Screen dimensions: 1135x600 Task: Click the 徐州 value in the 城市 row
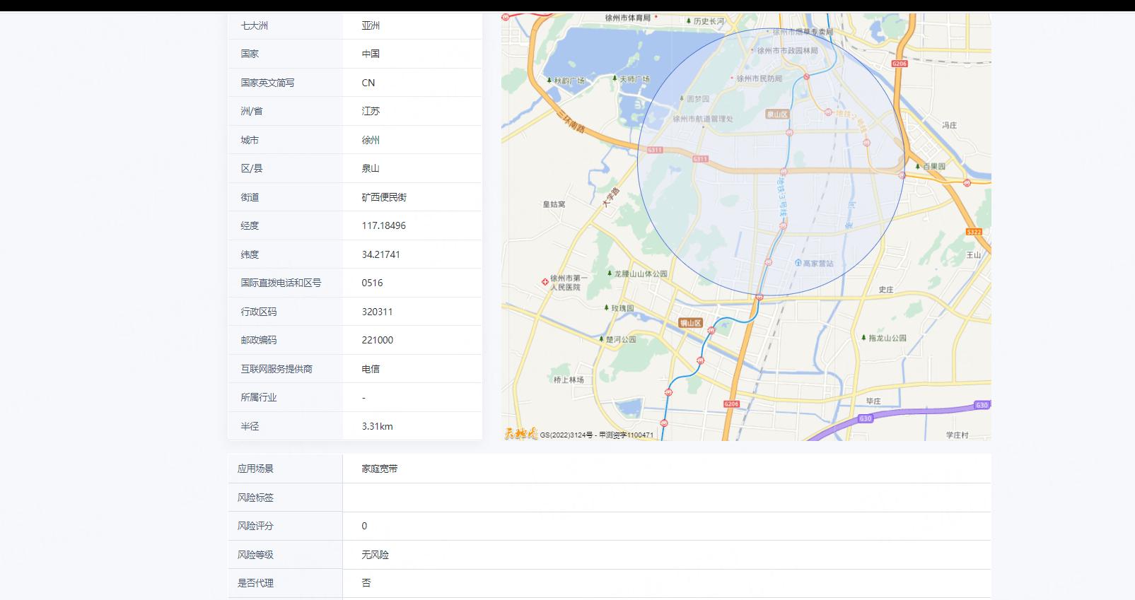(x=371, y=140)
